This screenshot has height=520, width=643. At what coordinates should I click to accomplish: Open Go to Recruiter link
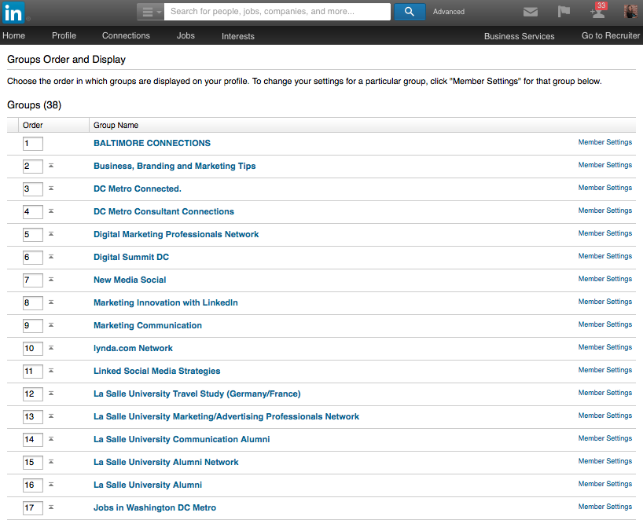click(610, 35)
